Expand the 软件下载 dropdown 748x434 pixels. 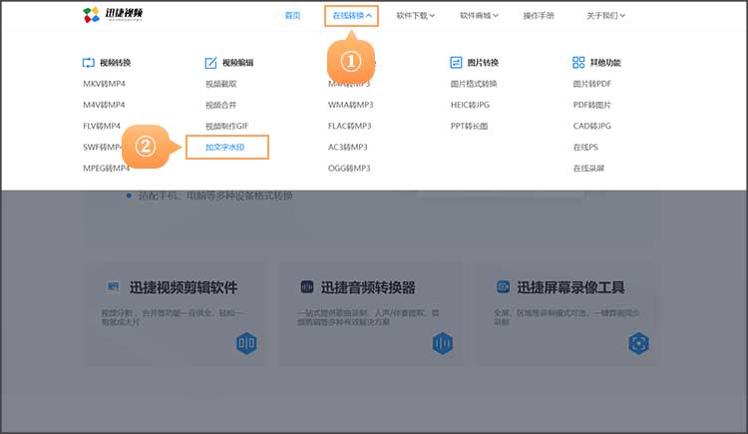[x=415, y=16]
